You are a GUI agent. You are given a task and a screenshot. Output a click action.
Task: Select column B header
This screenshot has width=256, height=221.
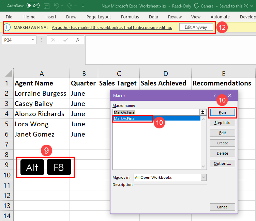click(x=84, y=74)
